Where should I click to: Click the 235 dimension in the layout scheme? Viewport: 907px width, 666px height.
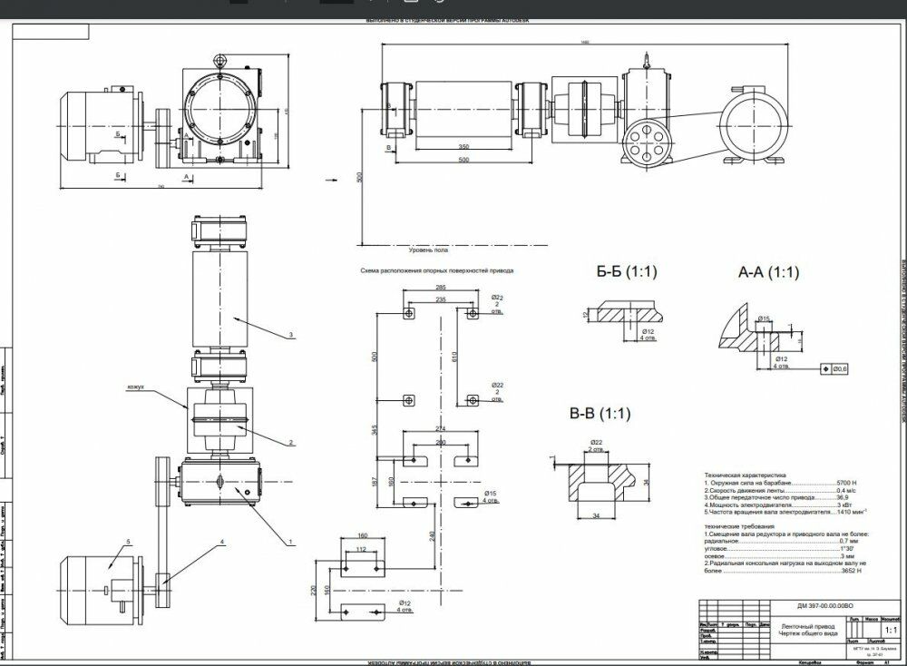pyautogui.click(x=440, y=299)
